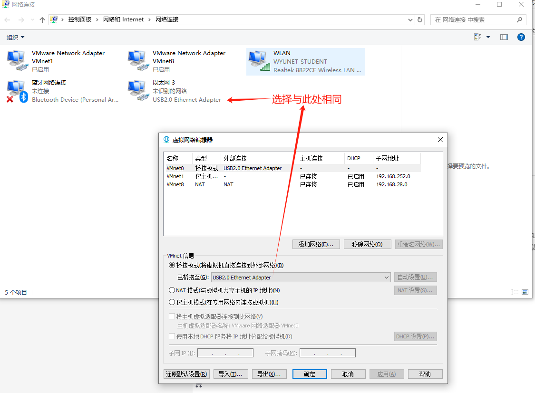Click subnet address 192.168.28.0
This screenshot has height=393, width=535.
pos(392,184)
